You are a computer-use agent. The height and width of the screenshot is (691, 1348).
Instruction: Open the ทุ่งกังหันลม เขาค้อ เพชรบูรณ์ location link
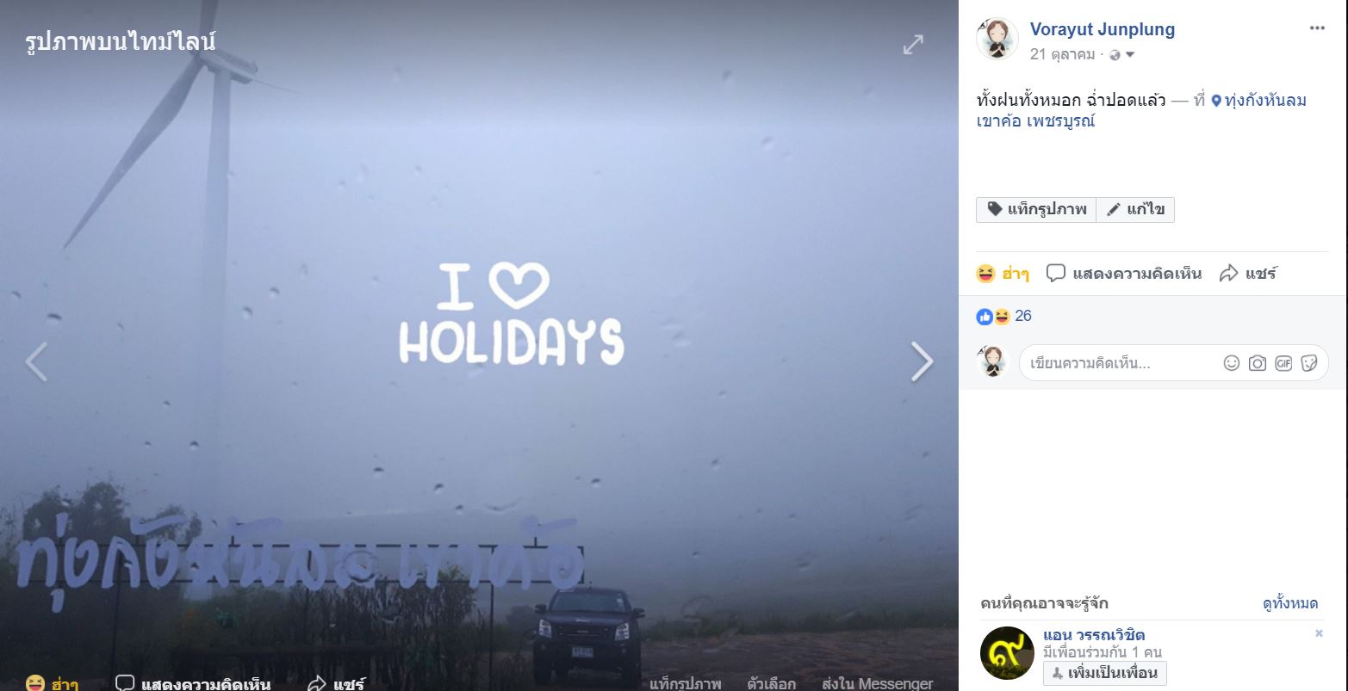(1141, 111)
